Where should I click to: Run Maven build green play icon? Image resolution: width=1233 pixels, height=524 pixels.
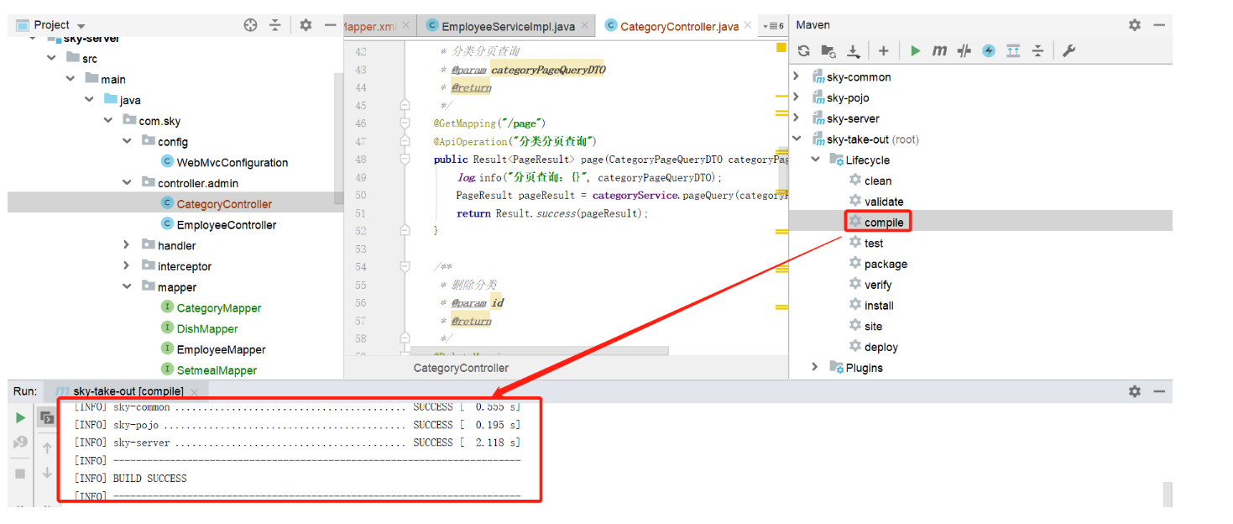(x=915, y=51)
